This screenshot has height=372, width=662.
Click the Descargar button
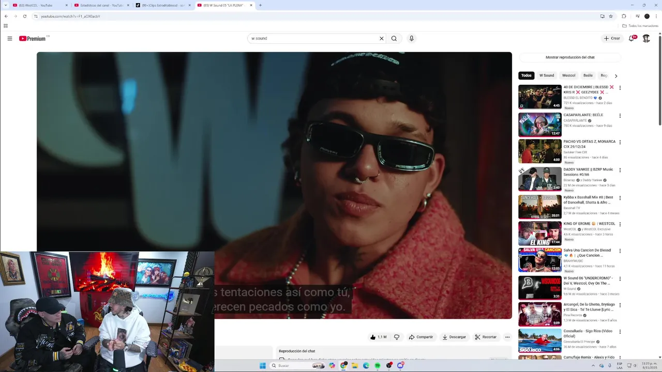454,337
